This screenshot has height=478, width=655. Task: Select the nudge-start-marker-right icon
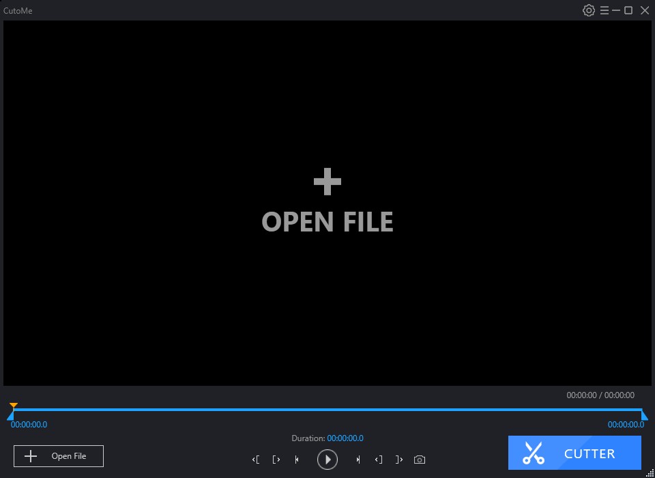[x=276, y=460]
